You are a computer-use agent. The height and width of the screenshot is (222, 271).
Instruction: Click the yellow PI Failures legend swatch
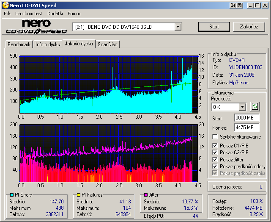(x=79, y=195)
